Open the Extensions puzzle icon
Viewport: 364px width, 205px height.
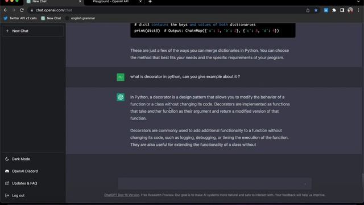coord(334,10)
